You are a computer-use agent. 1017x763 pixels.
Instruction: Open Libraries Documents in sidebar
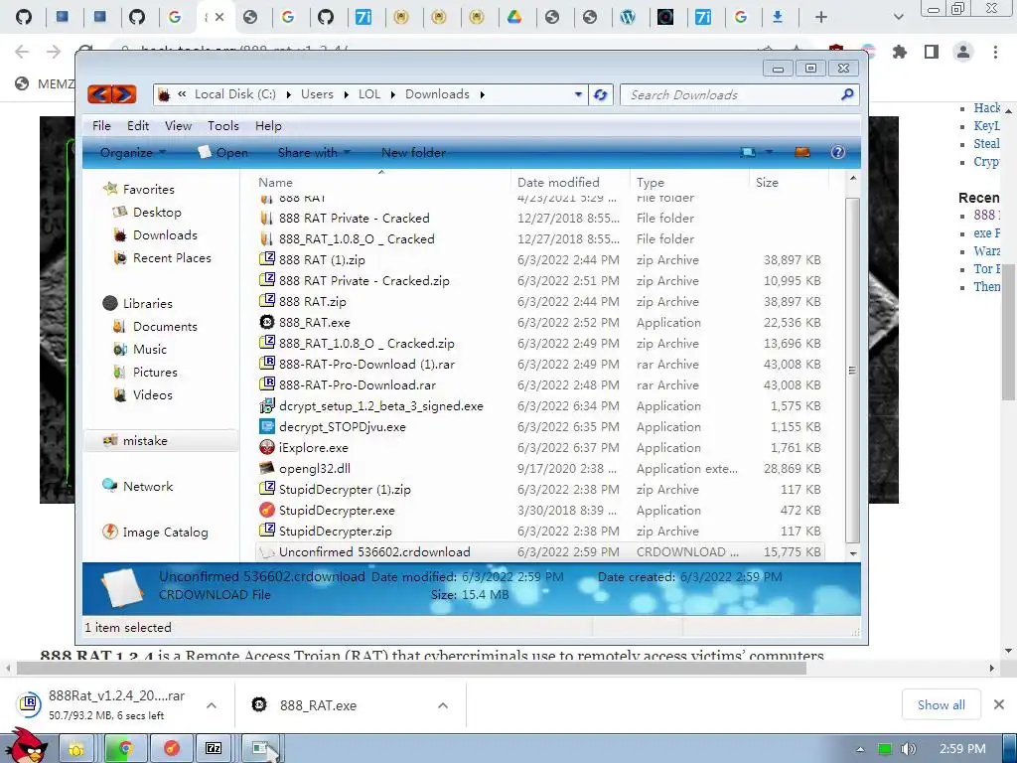(x=156, y=326)
